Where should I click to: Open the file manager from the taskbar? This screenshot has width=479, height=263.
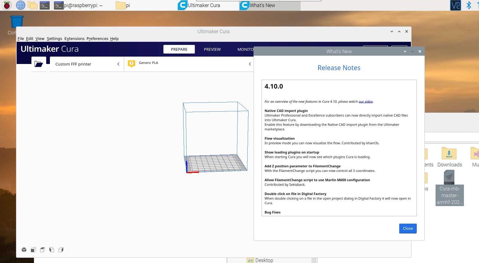click(32, 5)
